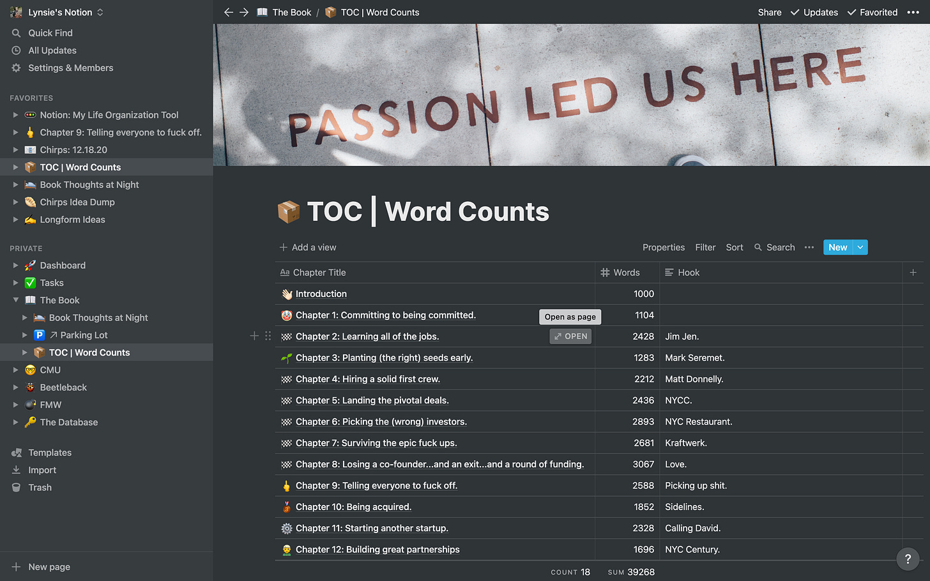Click Add a view
This screenshot has width=930, height=581.
tap(308, 248)
